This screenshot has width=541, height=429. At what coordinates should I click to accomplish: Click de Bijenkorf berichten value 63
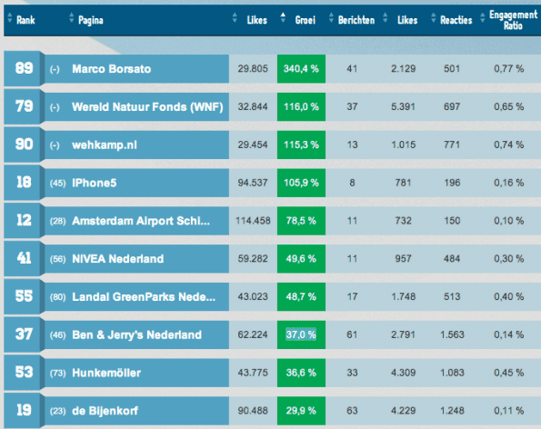pos(352,410)
